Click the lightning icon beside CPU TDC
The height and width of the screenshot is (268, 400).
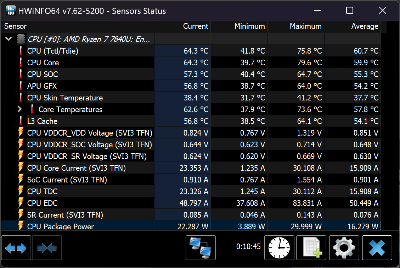pyautogui.click(x=21, y=191)
